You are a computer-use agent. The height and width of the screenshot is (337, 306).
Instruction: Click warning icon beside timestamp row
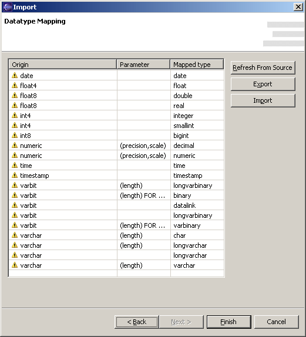(x=15, y=176)
